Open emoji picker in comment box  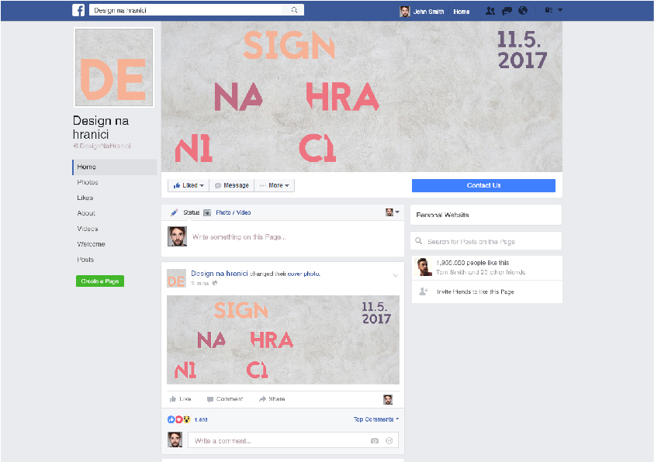coord(389,440)
